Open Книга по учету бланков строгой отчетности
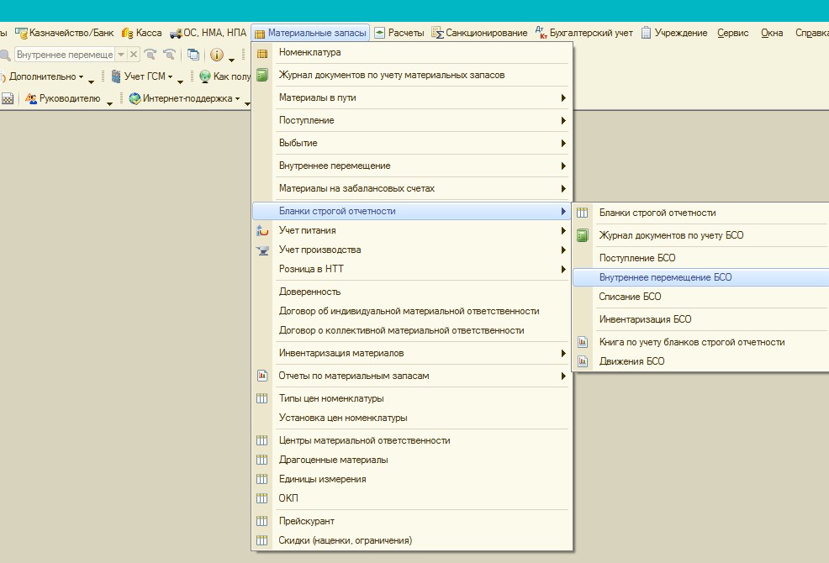The image size is (829, 563). point(691,342)
